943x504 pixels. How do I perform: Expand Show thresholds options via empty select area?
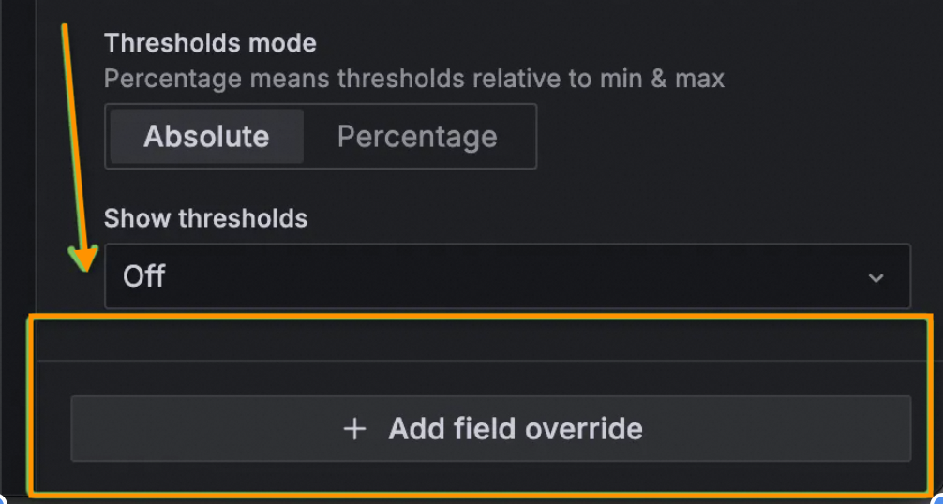pyautogui.click(x=562, y=276)
